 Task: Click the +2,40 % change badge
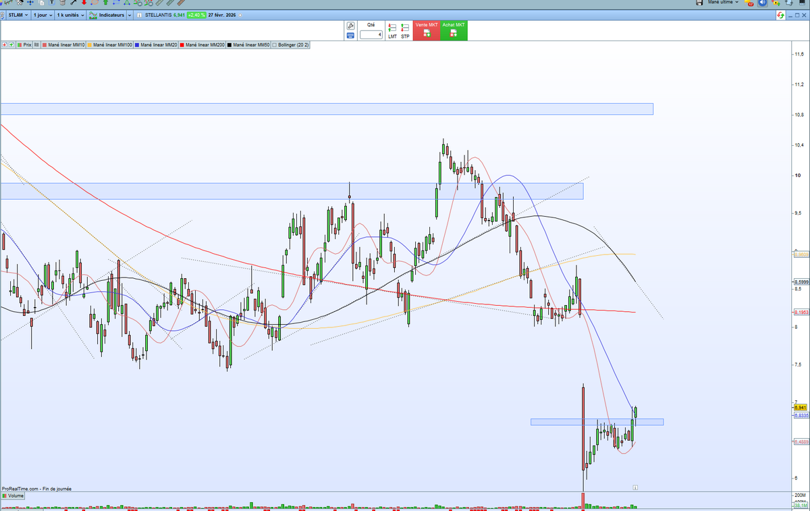196,15
